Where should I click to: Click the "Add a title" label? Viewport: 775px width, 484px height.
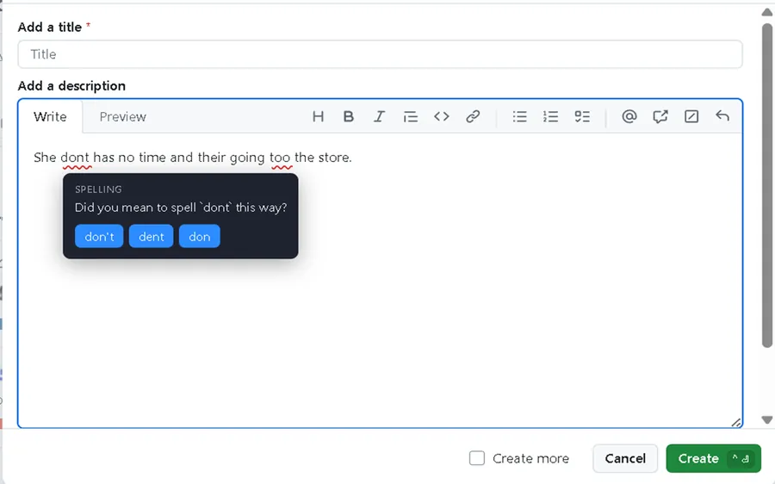[49, 28]
